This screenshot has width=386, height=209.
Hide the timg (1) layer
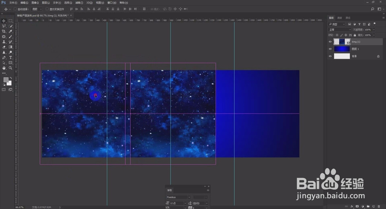tap(330, 42)
